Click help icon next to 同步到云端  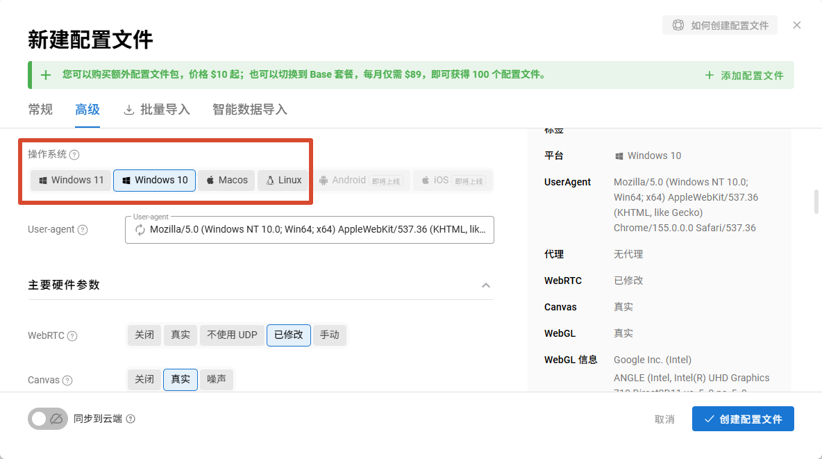click(x=131, y=419)
